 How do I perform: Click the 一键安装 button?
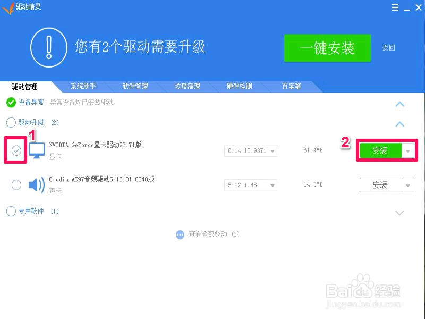tap(327, 48)
